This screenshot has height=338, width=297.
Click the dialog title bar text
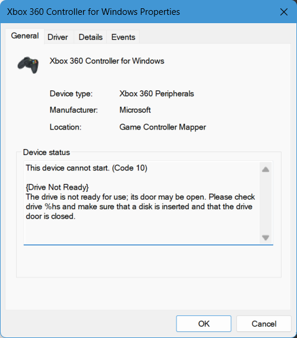[93, 12]
